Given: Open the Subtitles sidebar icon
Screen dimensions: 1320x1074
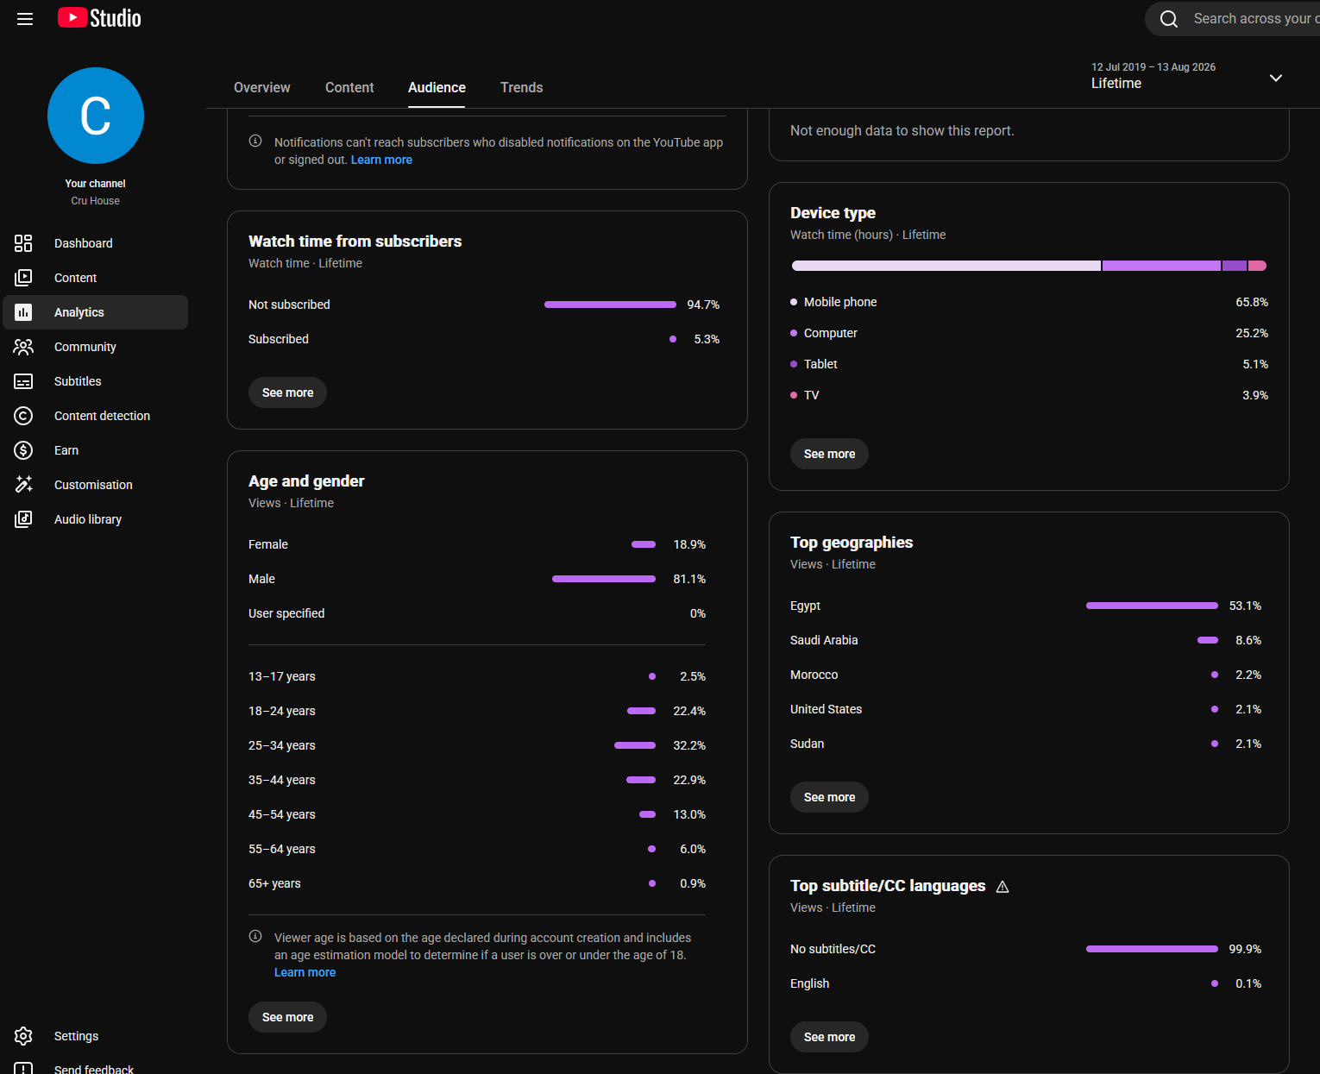Looking at the screenshot, I should [23, 381].
